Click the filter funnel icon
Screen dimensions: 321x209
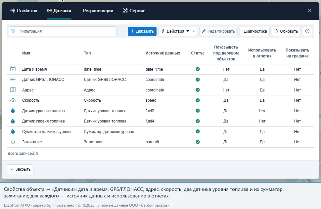pos(13,31)
